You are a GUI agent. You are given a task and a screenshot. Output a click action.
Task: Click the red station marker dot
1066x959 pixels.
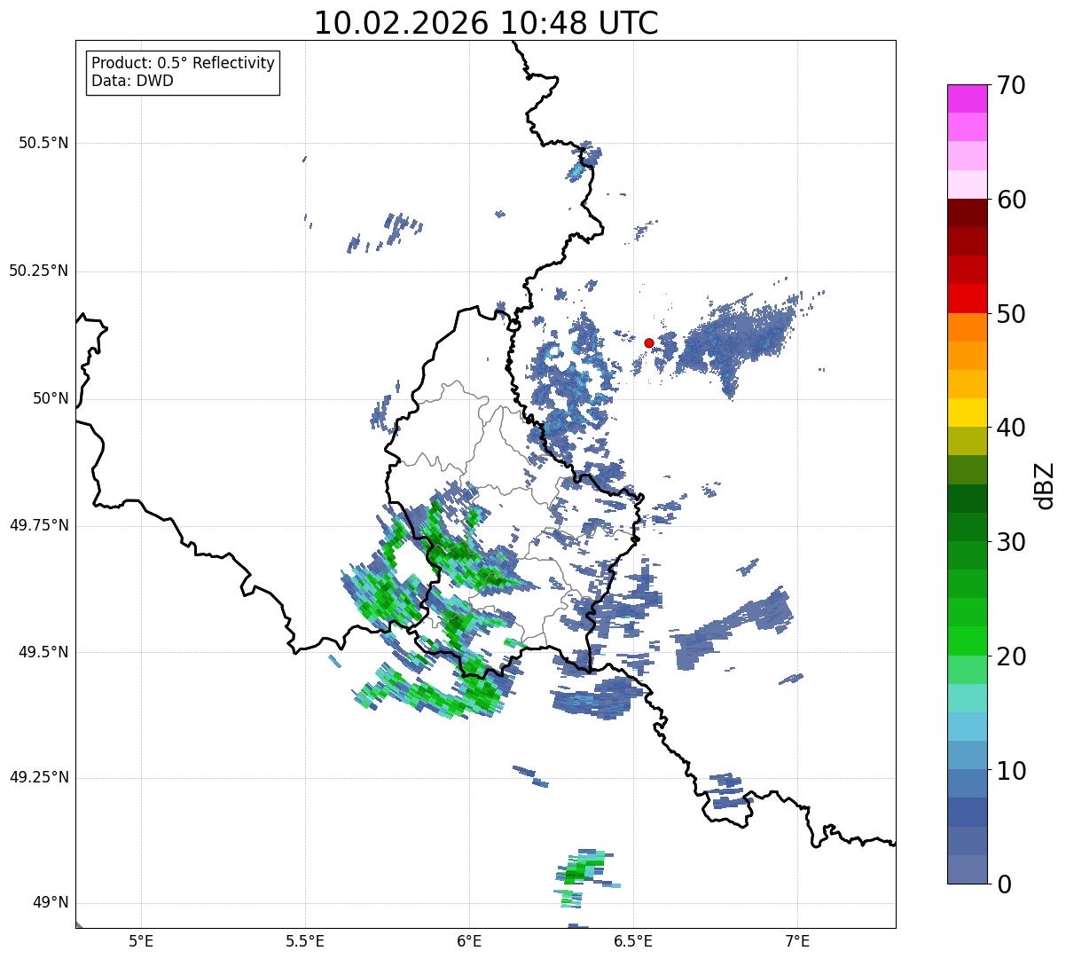(649, 342)
